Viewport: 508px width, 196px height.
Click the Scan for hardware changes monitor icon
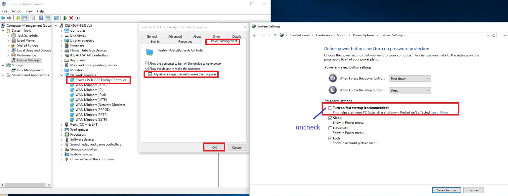coord(56,18)
